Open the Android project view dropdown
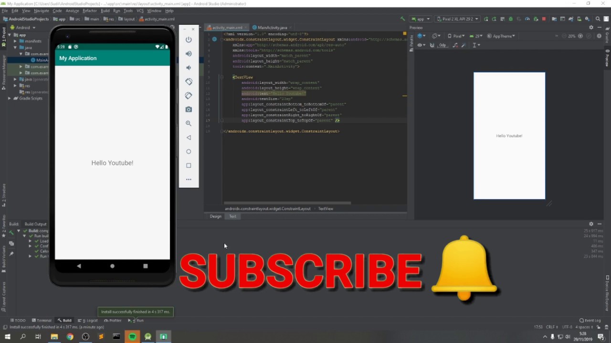This screenshot has height=343, width=611. click(x=22, y=28)
